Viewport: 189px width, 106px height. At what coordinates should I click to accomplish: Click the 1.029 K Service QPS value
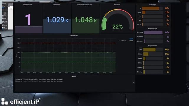pos(57,20)
